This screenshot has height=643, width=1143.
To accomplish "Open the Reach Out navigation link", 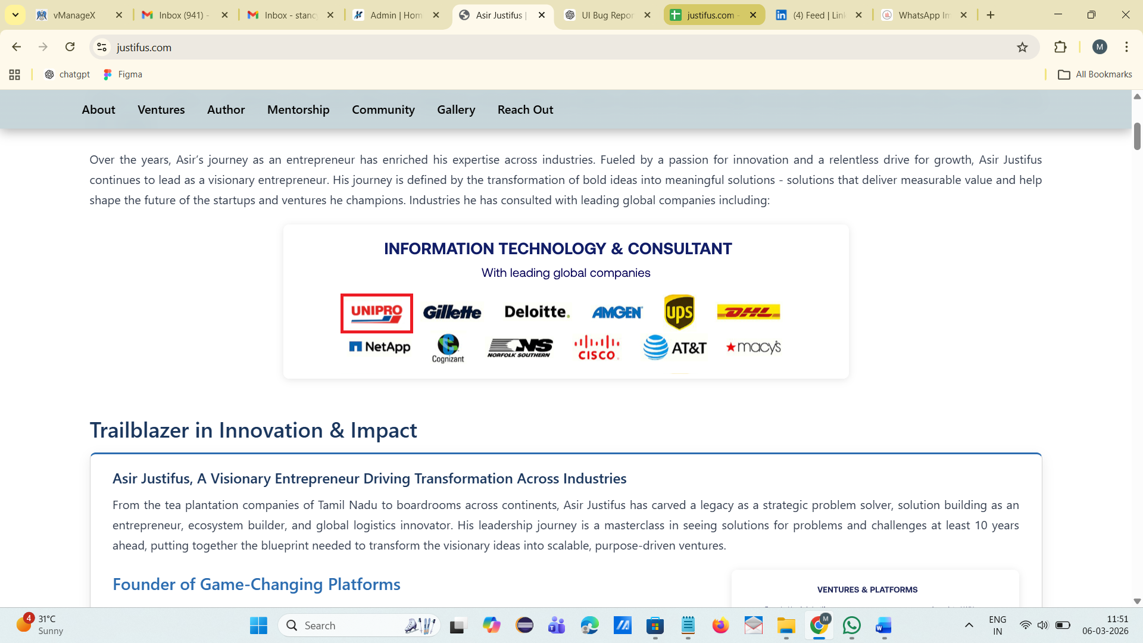I will point(525,110).
